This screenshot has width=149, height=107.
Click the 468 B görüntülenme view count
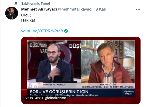click(x=50, y=98)
